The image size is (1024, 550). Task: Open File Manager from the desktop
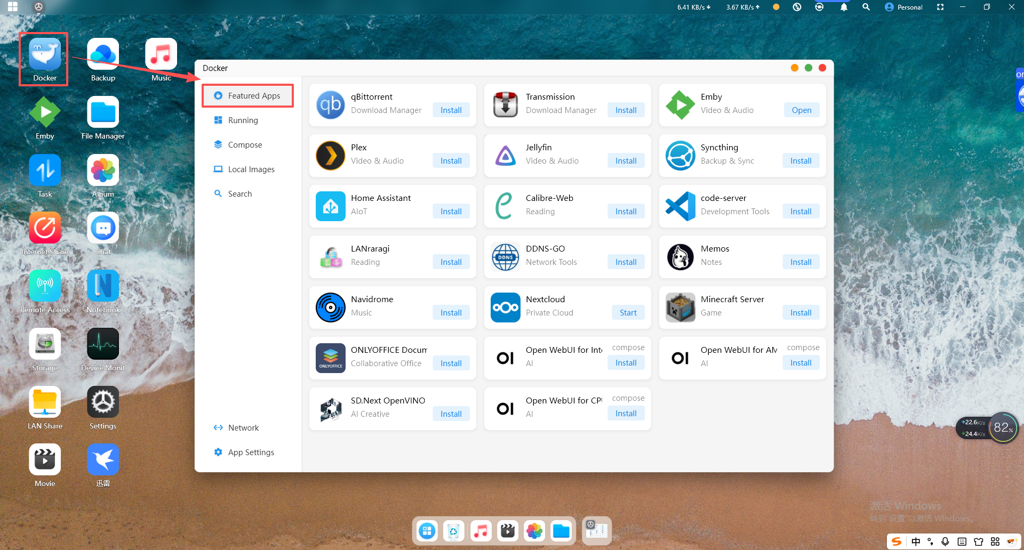click(x=103, y=112)
